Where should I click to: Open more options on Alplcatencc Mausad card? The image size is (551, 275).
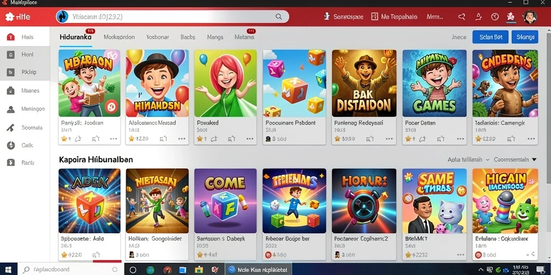tap(182, 139)
